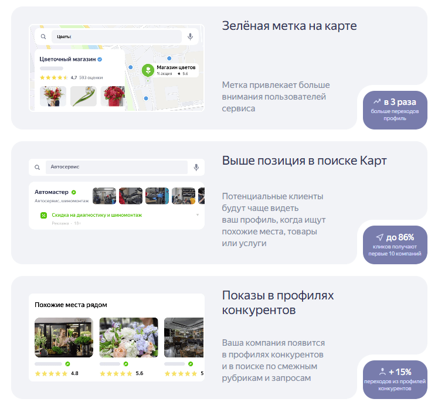The image size is (438, 409).
Task: Click the star rating next to 4.8
Action: [51, 373]
